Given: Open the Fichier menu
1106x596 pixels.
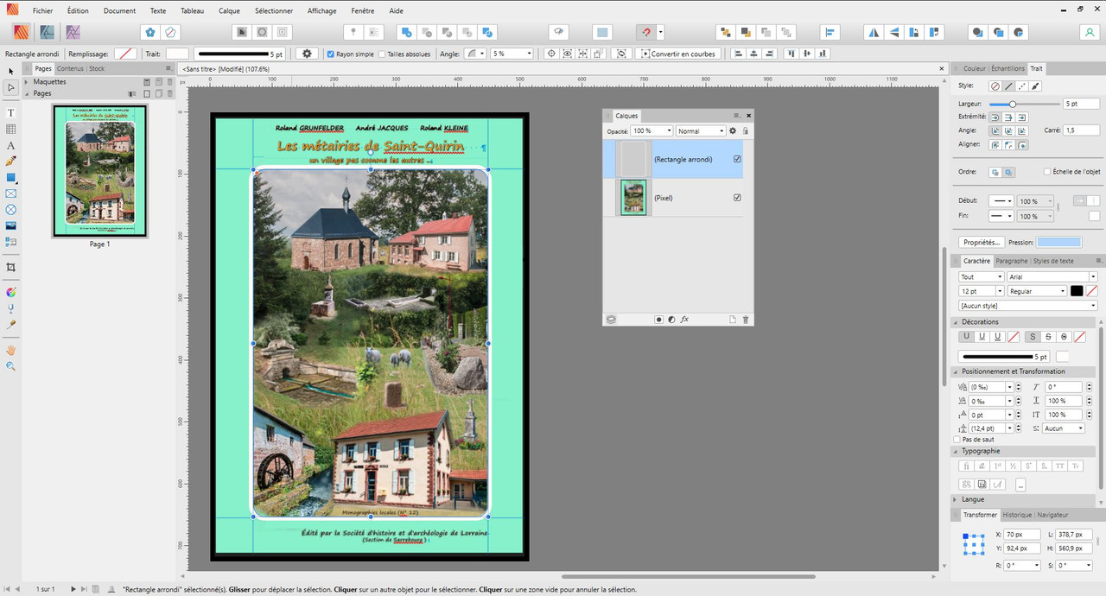Looking at the screenshot, I should [43, 11].
